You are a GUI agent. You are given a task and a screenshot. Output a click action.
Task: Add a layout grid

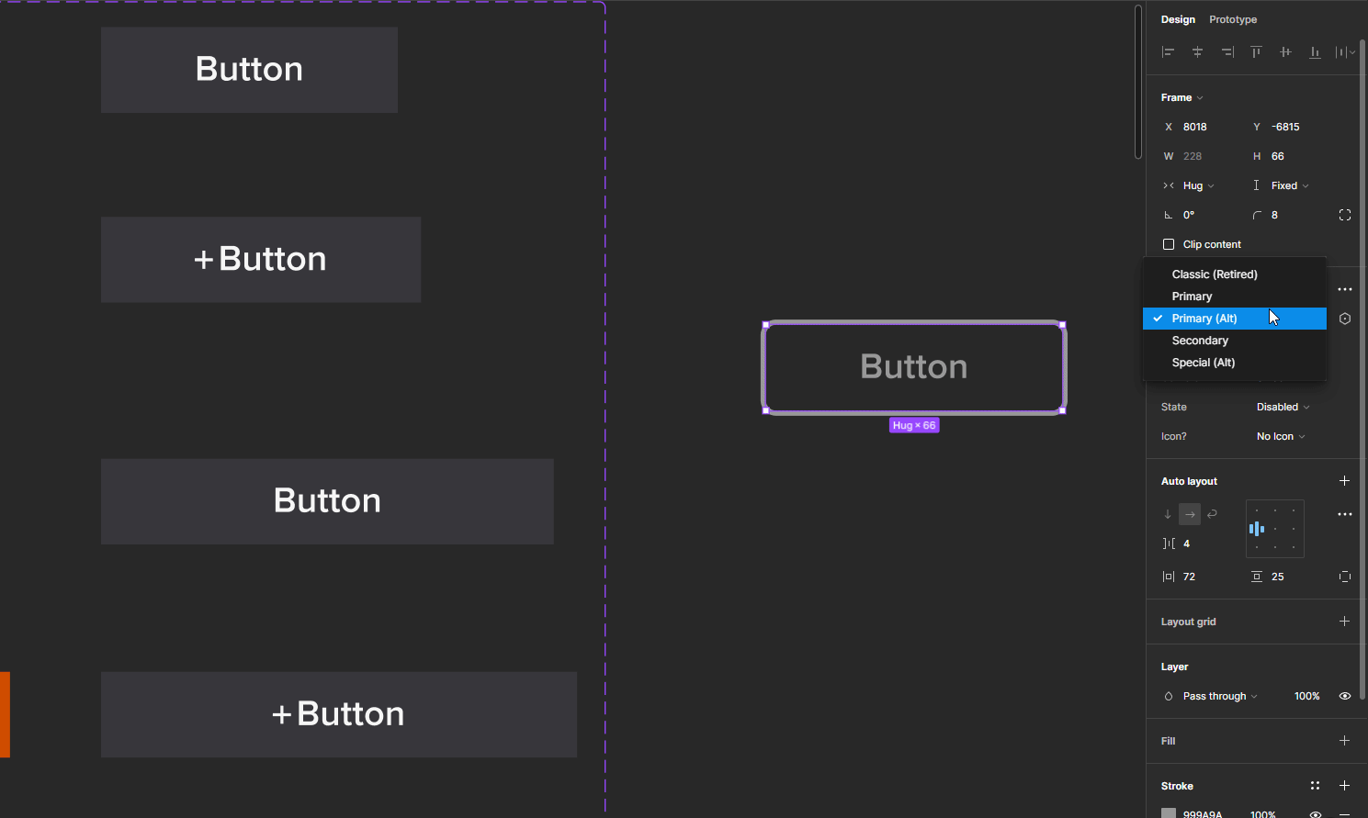[x=1344, y=622]
